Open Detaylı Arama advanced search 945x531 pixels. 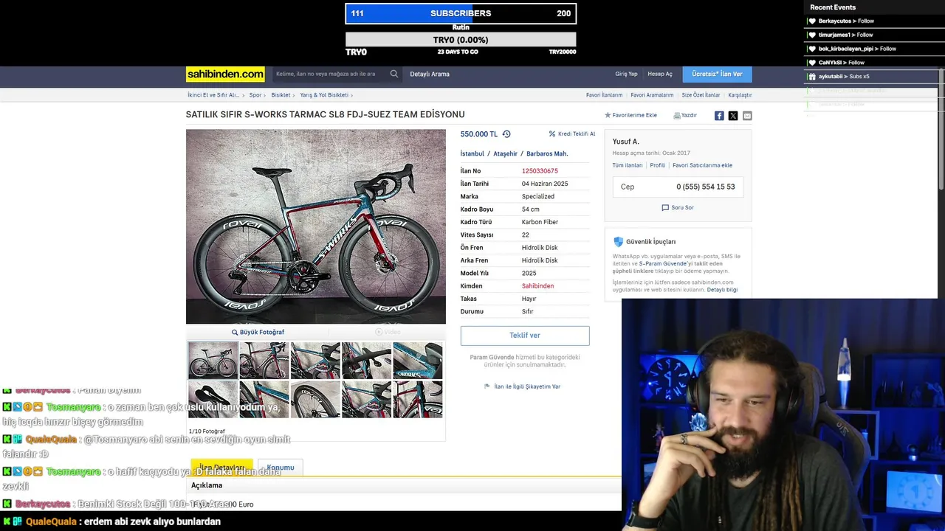[430, 74]
